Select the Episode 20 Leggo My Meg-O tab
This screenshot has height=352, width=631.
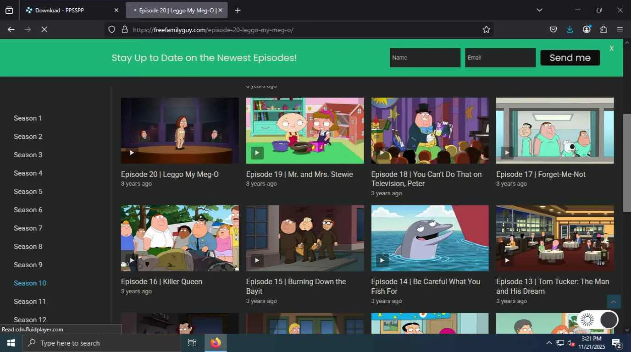pos(177,10)
